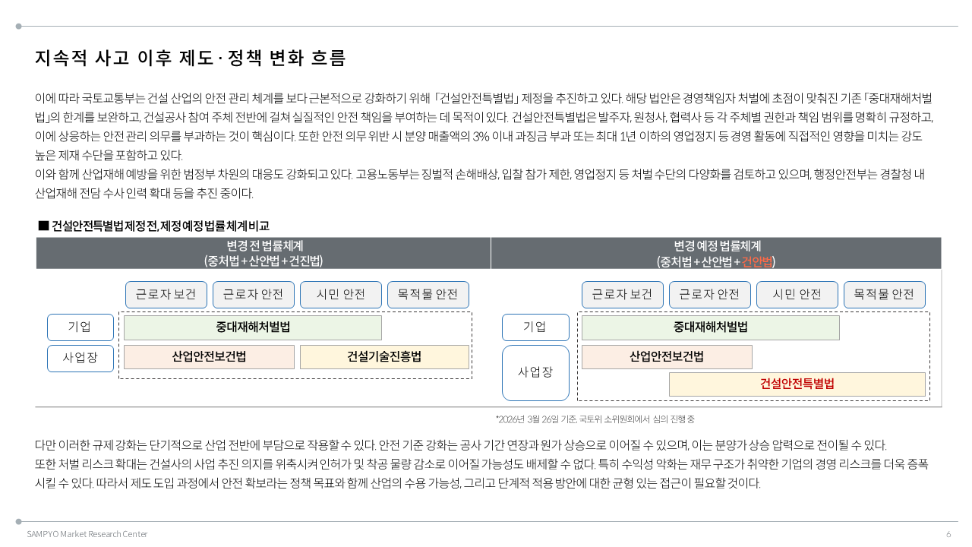Click the pink '산업안전보건법' bar in right diagram
Screen dimensions: 972x547
(x=666, y=357)
